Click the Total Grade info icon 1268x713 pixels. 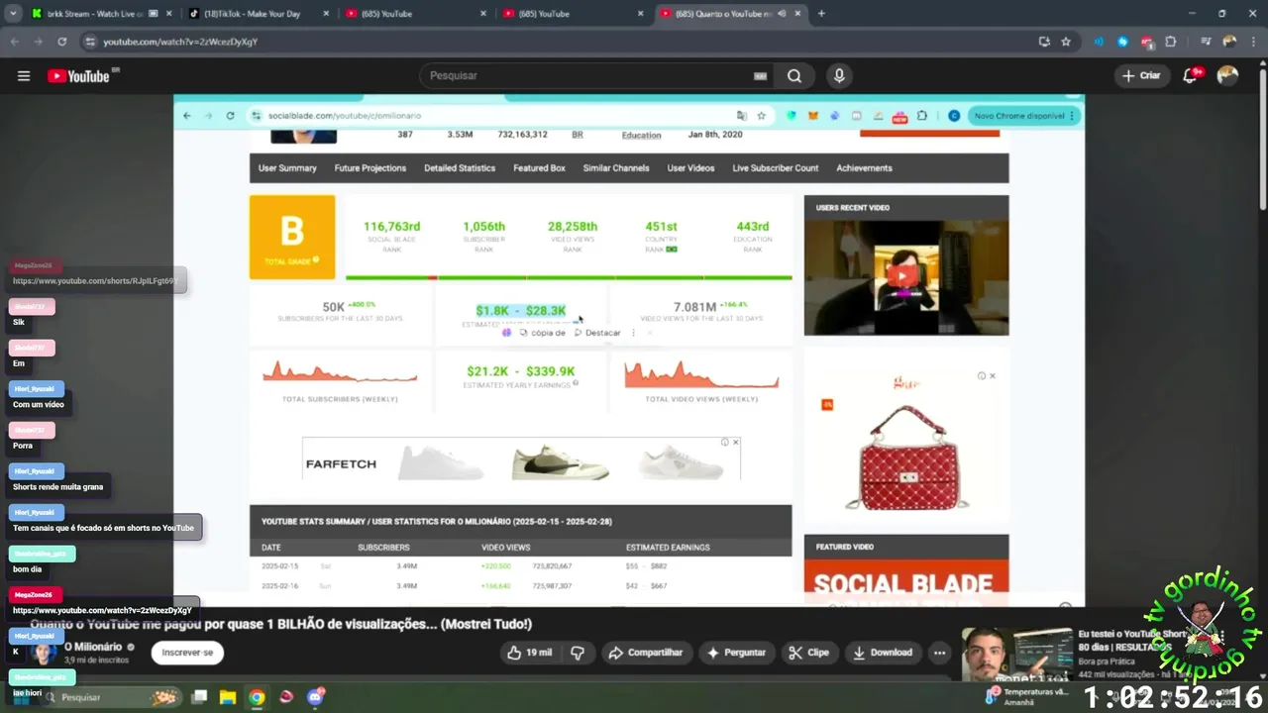316,260
